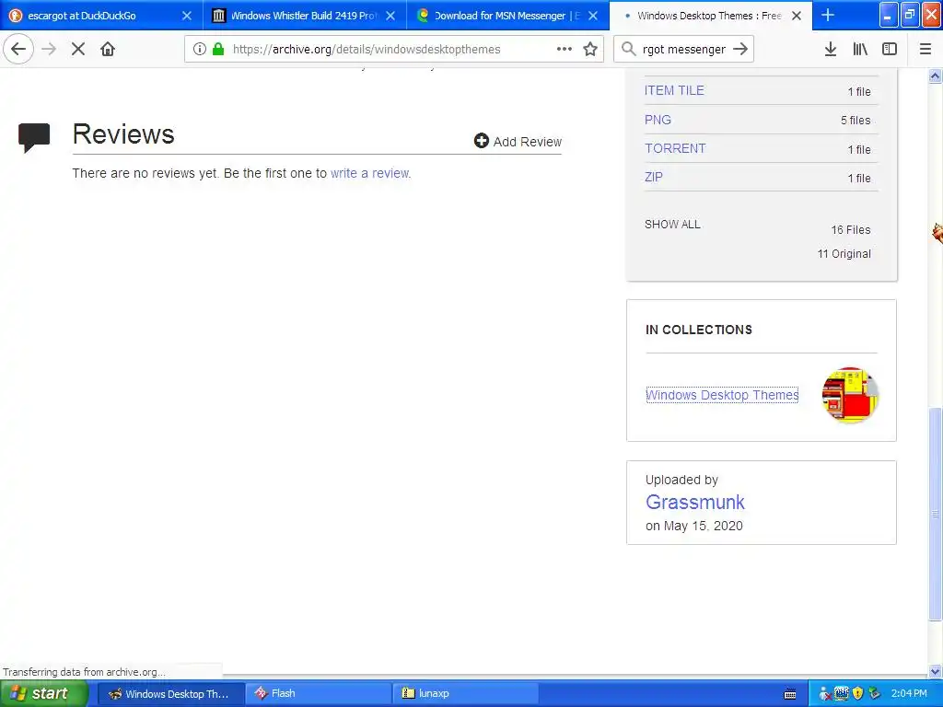Click the 16 Files count text
Image resolution: width=943 pixels, height=707 pixels.
pyautogui.click(x=850, y=229)
